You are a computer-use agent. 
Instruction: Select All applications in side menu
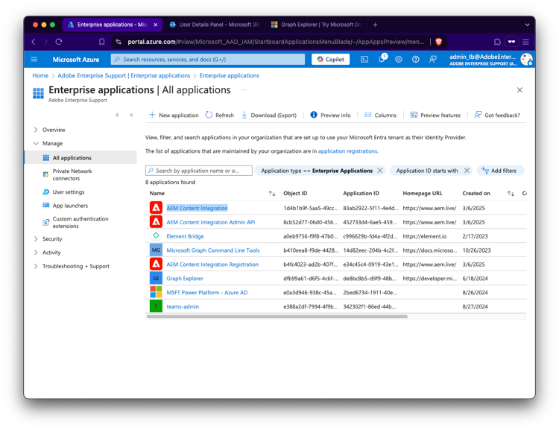(x=80, y=157)
